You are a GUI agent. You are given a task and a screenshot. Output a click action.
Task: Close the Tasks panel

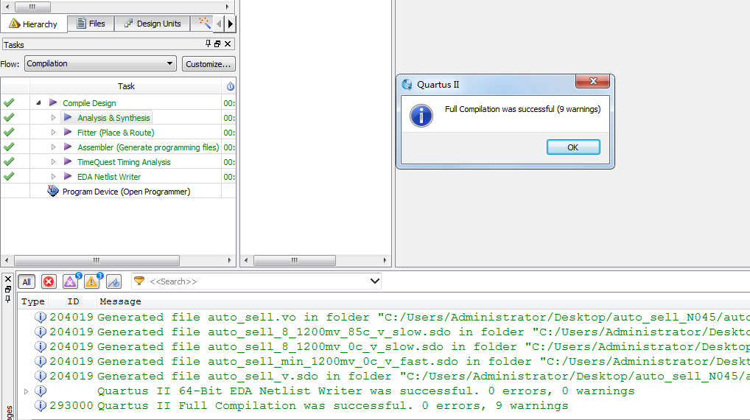tap(228, 43)
